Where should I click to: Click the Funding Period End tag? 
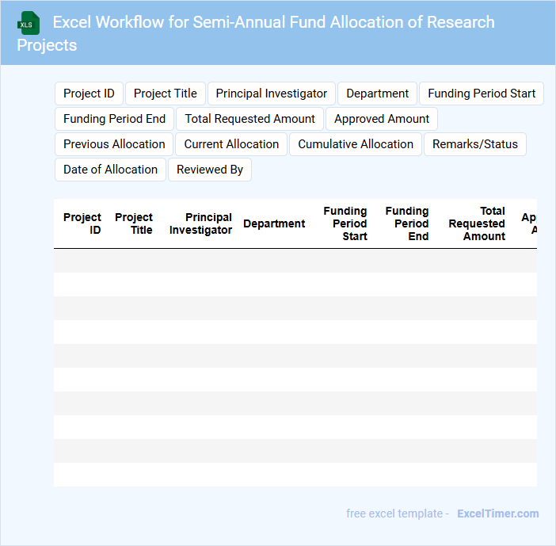(114, 119)
